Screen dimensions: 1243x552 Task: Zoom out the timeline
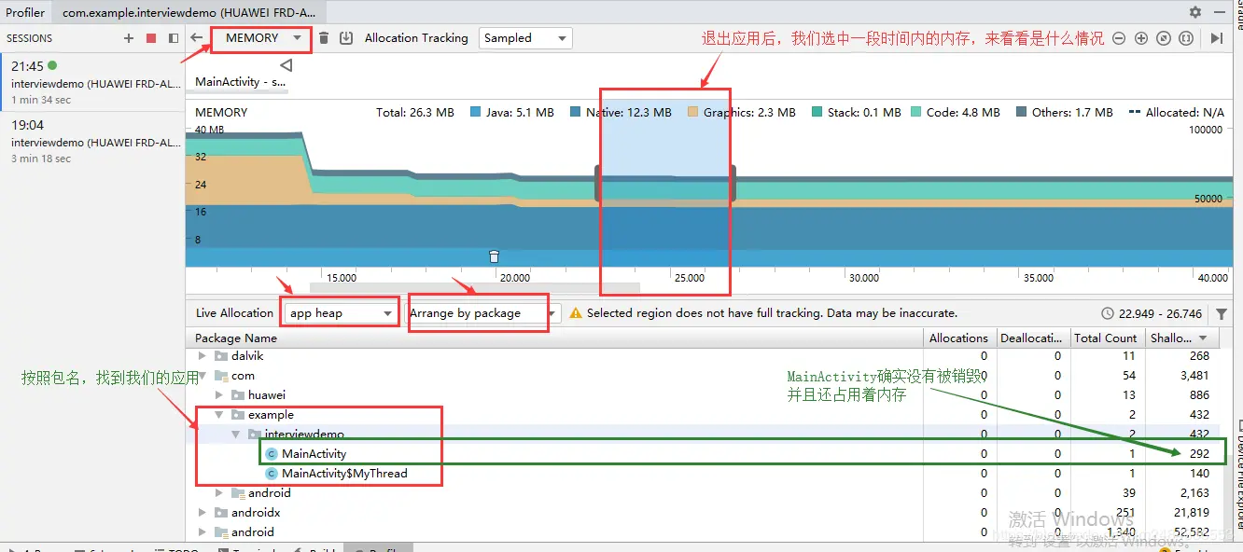pos(1118,38)
